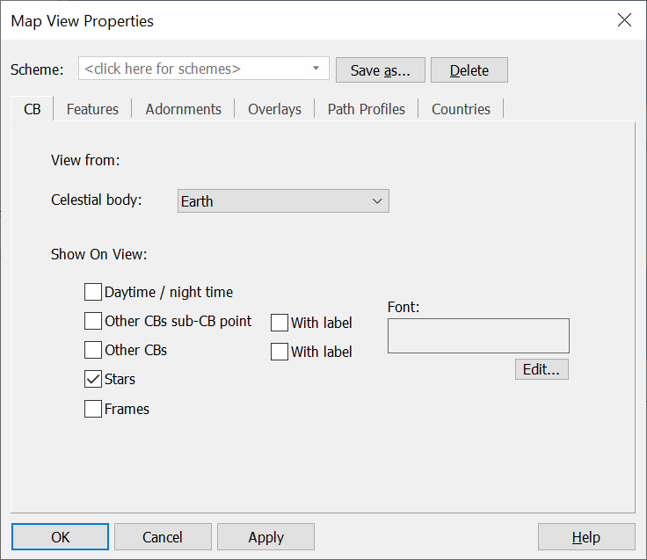
Task: Check Other CBs sub-CB point
Action: pos(93,321)
